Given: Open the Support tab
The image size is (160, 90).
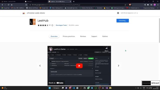Looking at the screenshot, I should [x=94, y=36].
